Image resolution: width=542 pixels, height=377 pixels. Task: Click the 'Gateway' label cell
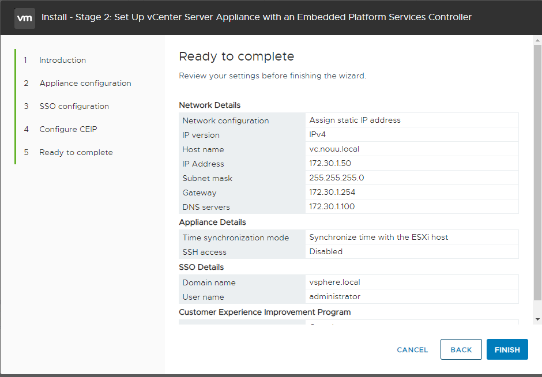242,193
